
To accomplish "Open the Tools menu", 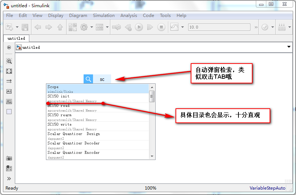I will point(165,16).
